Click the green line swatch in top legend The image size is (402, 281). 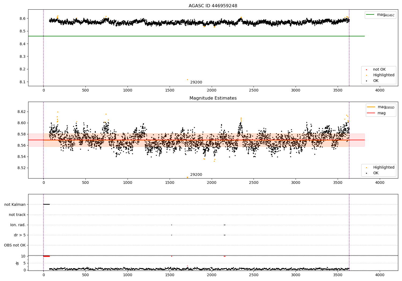pyautogui.click(x=370, y=15)
